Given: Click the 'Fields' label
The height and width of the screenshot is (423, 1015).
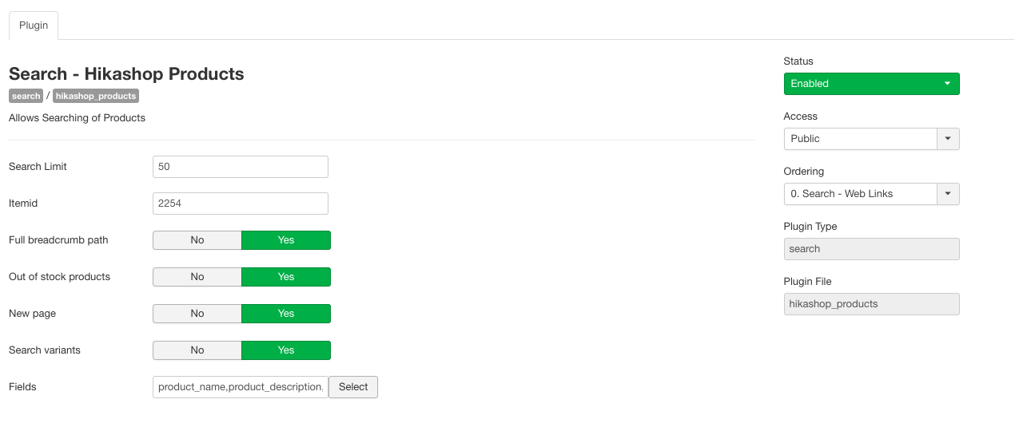Looking at the screenshot, I should (x=22, y=387).
